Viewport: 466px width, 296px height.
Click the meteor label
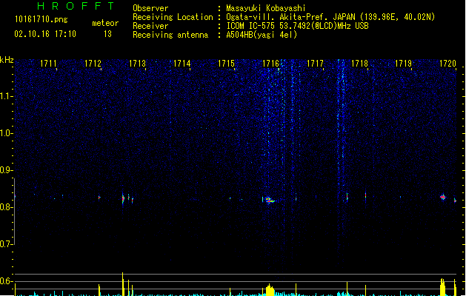(105, 23)
